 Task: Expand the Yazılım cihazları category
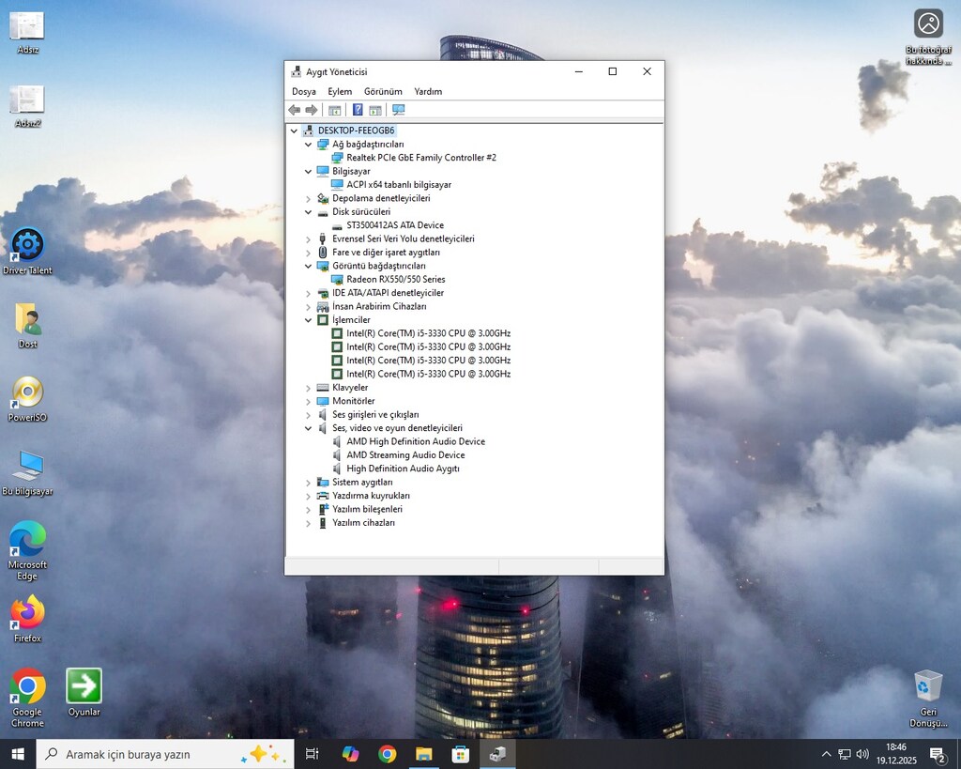(x=308, y=522)
